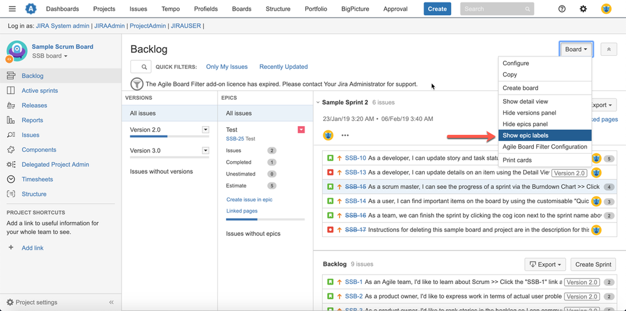626x311 pixels.
Task: Open Agile Board Filter Configuration
Action: click(545, 147)
